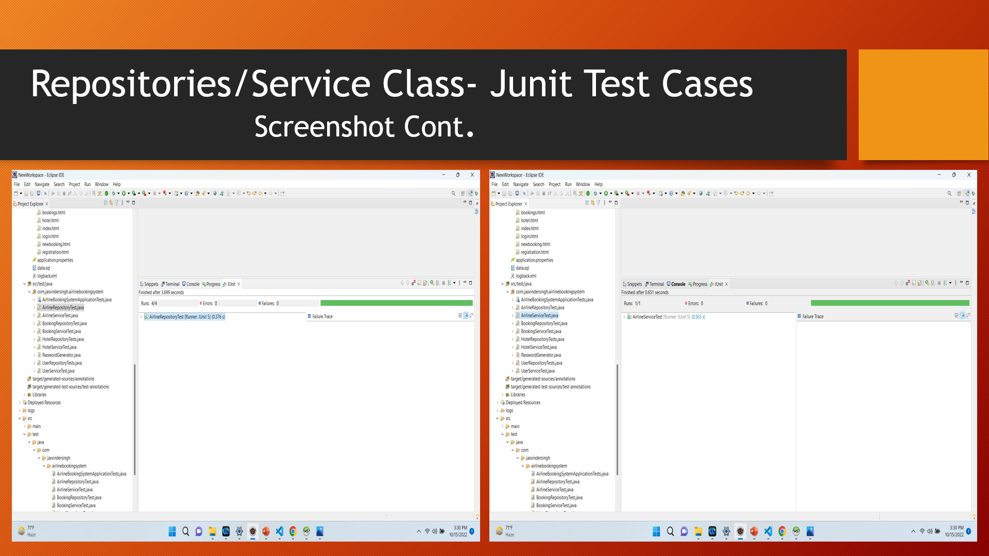Click Project Explorer vertical scrollbar in left window
Image resolution: width=989 pixels, height=556 pixels.
(134, 420)
